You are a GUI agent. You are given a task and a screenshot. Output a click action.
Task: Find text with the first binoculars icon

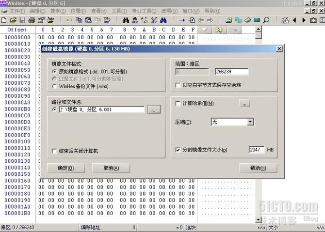click(x=126, y=20)
